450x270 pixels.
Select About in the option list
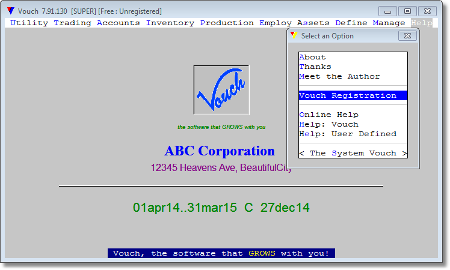pyautogui.click(x=353, y=57)
